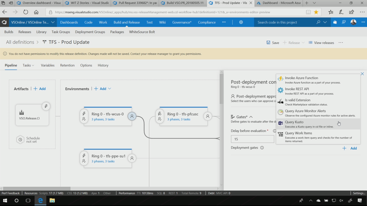Click the Azure DevOps logo icon

pyautogui.click(x=4, y=22)
